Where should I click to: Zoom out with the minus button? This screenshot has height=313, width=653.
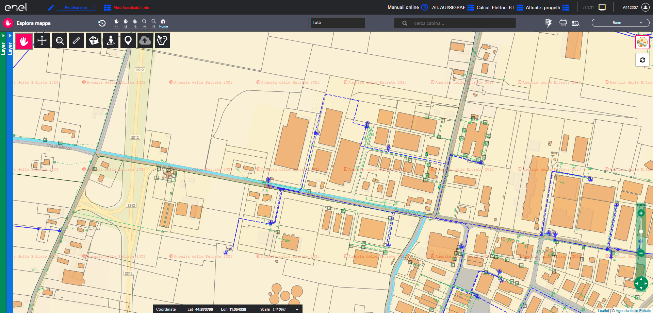641,253
